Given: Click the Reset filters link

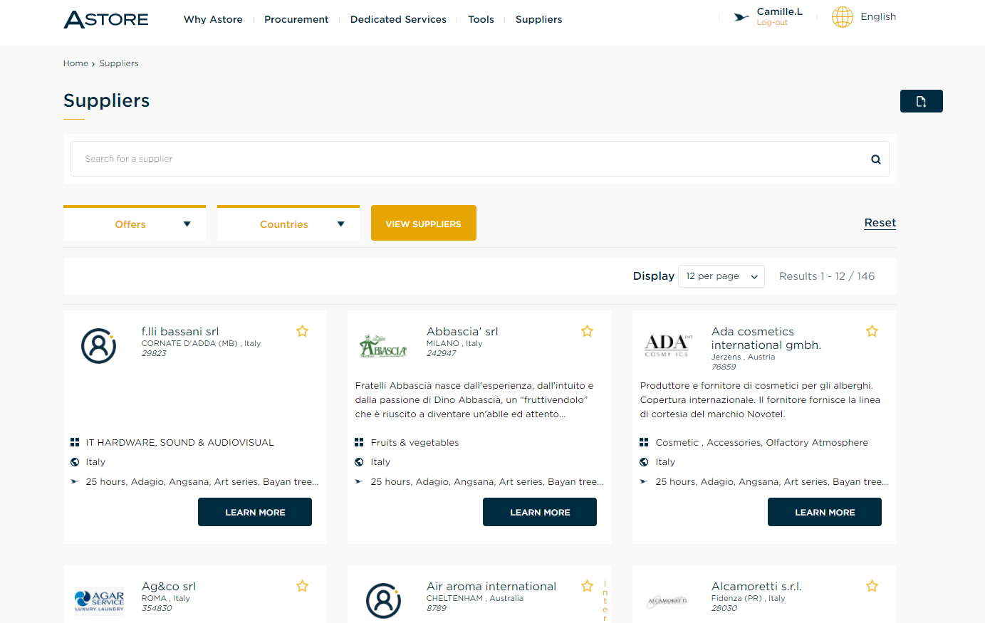Looking at the screenshot, I should coord(880,223).
